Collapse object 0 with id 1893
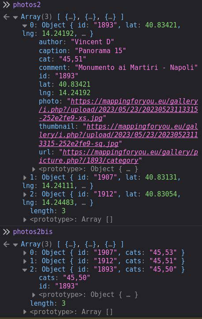This screenshot has width=202, height=319. [25, 26]
